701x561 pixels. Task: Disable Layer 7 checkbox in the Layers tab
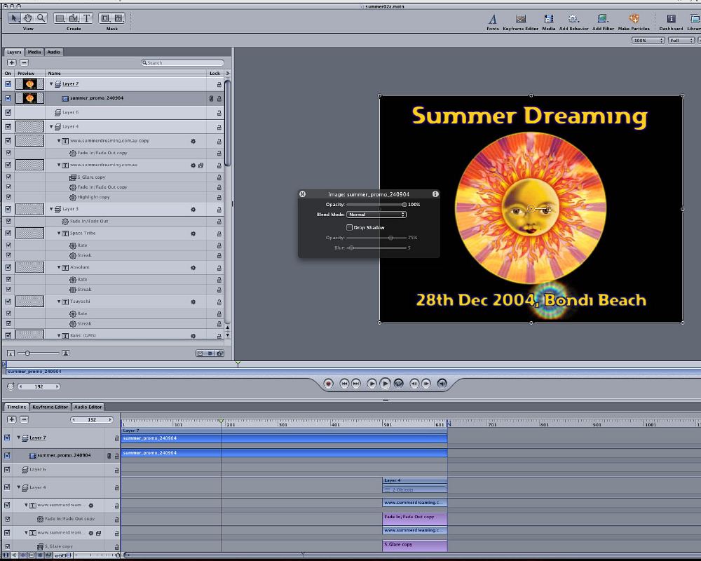[8, 83]
